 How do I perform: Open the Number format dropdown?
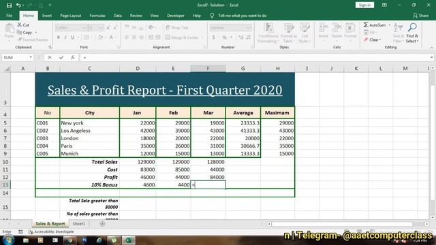248,27
